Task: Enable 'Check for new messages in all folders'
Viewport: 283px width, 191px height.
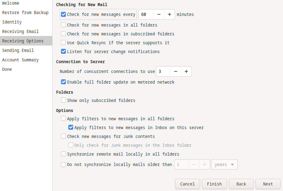Action: 63,25
